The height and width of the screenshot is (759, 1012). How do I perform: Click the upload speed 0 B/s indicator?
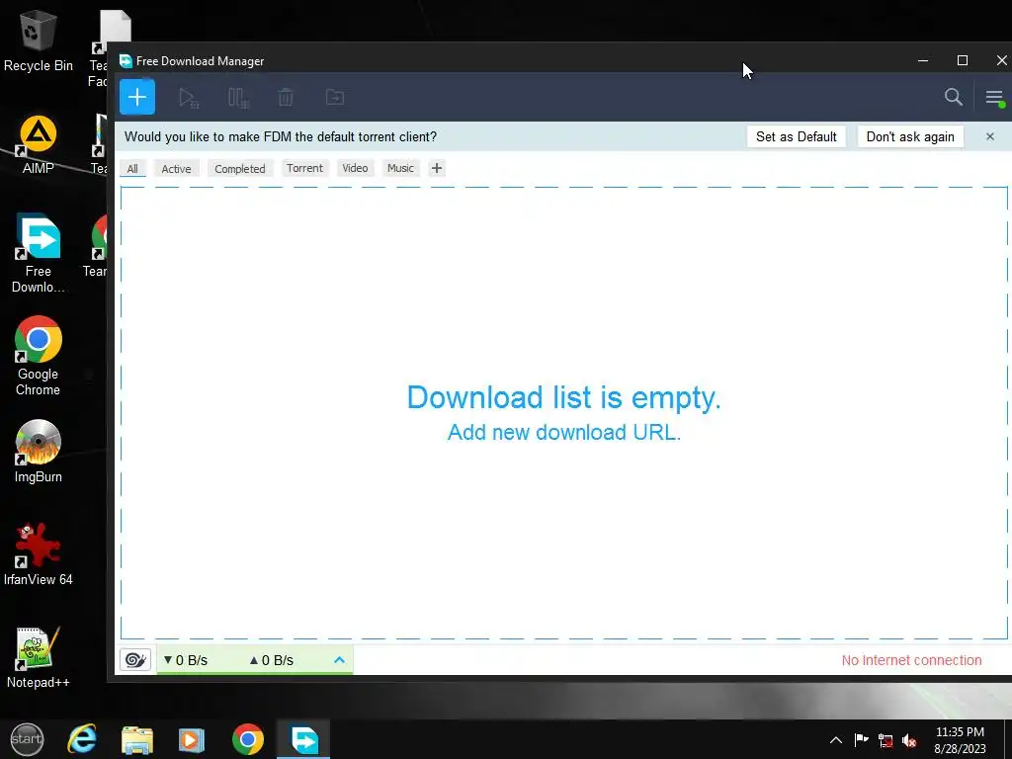coord(271,660)
